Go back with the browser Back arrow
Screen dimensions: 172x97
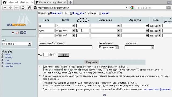(x=5, y=8)
